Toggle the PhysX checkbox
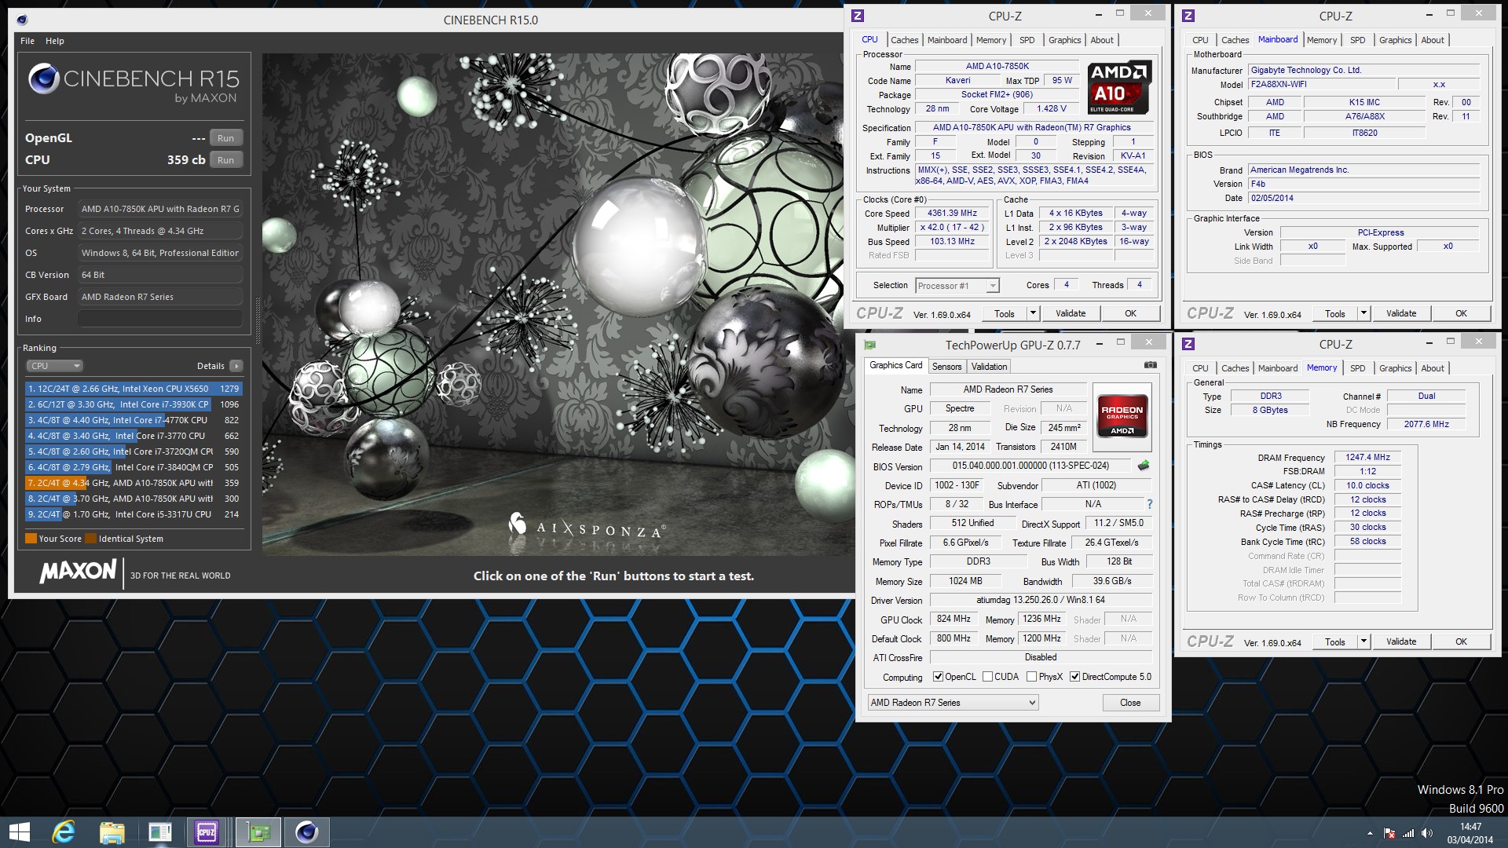 [1031, 677]
